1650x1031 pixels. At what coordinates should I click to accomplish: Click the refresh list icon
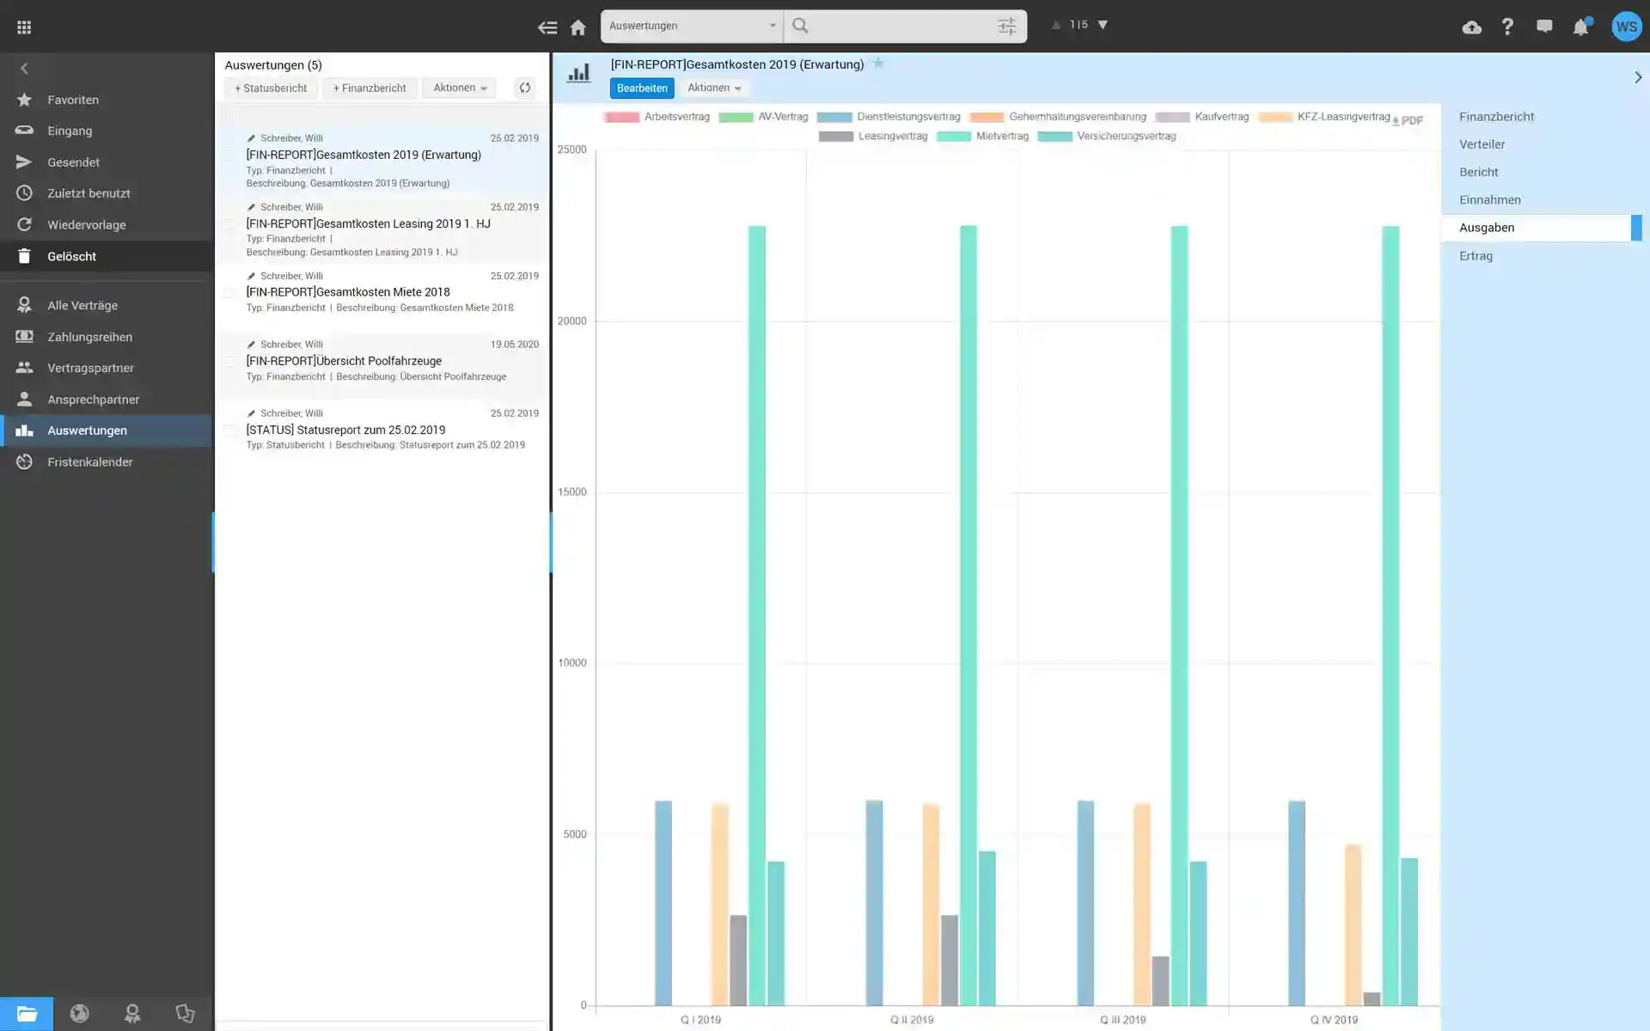tap(524, 88)
